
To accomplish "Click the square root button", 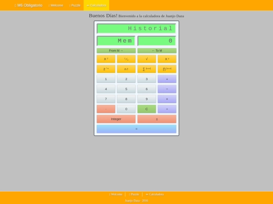I will [x=147, y=59].
